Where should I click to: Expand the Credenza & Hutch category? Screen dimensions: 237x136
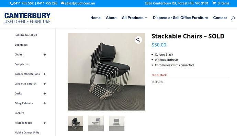point(45,84)
